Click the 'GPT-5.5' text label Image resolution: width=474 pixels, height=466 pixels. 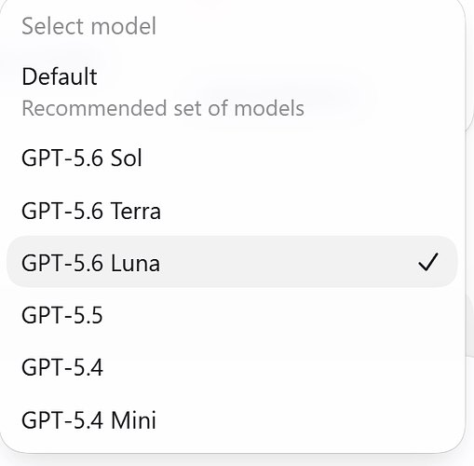tap(62, 315)
